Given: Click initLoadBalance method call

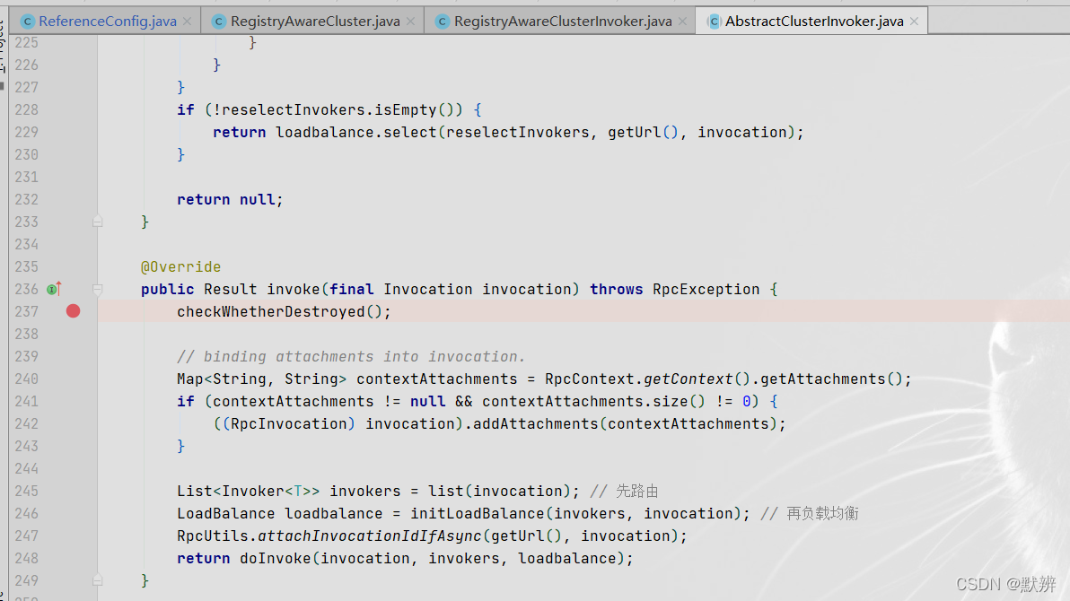Looking at the screenshot, I should (x=478, y=514).
